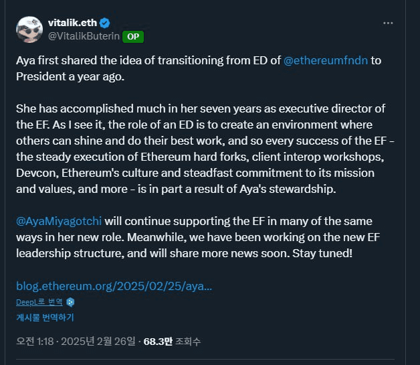
Task: Open the 오전 1:18 post timestamp
Action: coord(35,342)
